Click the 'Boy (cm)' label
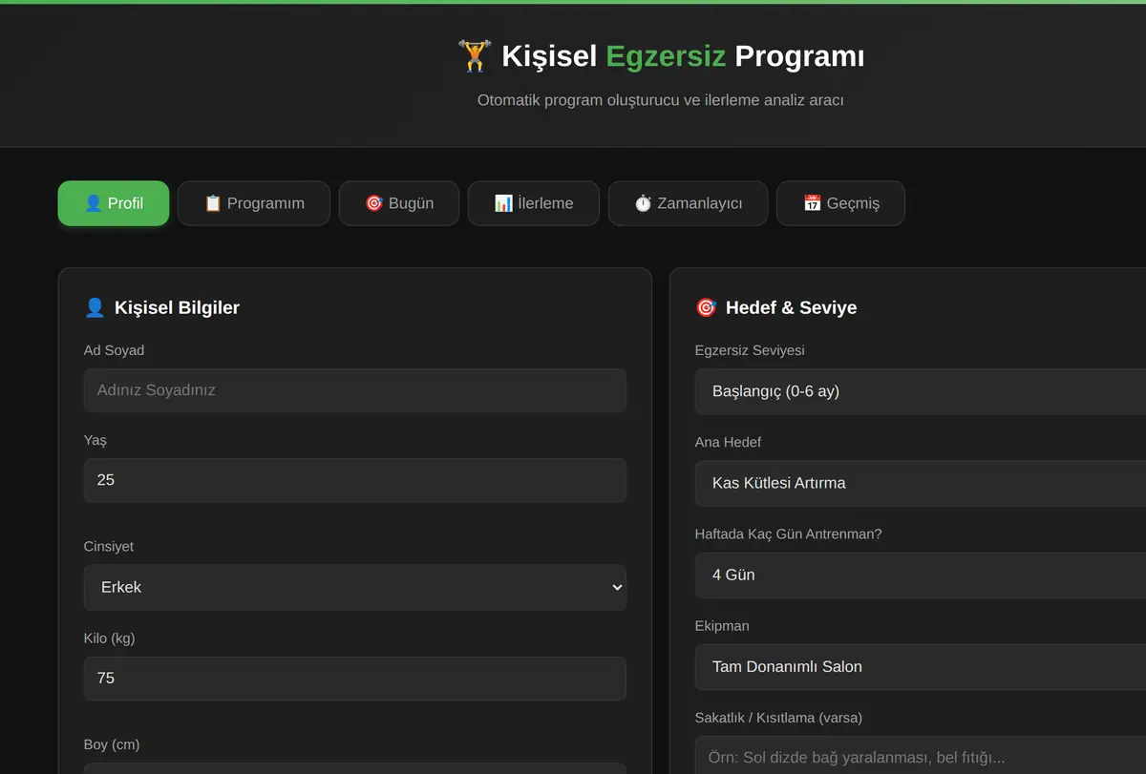Image resolution: width=1146 pixels, height=774 pixels. 112,744
